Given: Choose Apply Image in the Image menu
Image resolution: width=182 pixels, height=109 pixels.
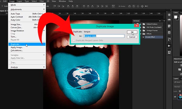Looking at the screenshot, I should click(27, 47).
